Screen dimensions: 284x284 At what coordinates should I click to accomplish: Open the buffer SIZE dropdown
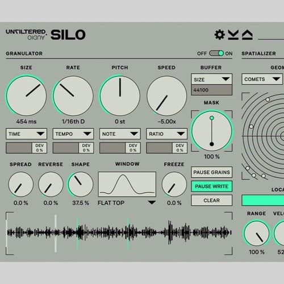coord(211,79)
